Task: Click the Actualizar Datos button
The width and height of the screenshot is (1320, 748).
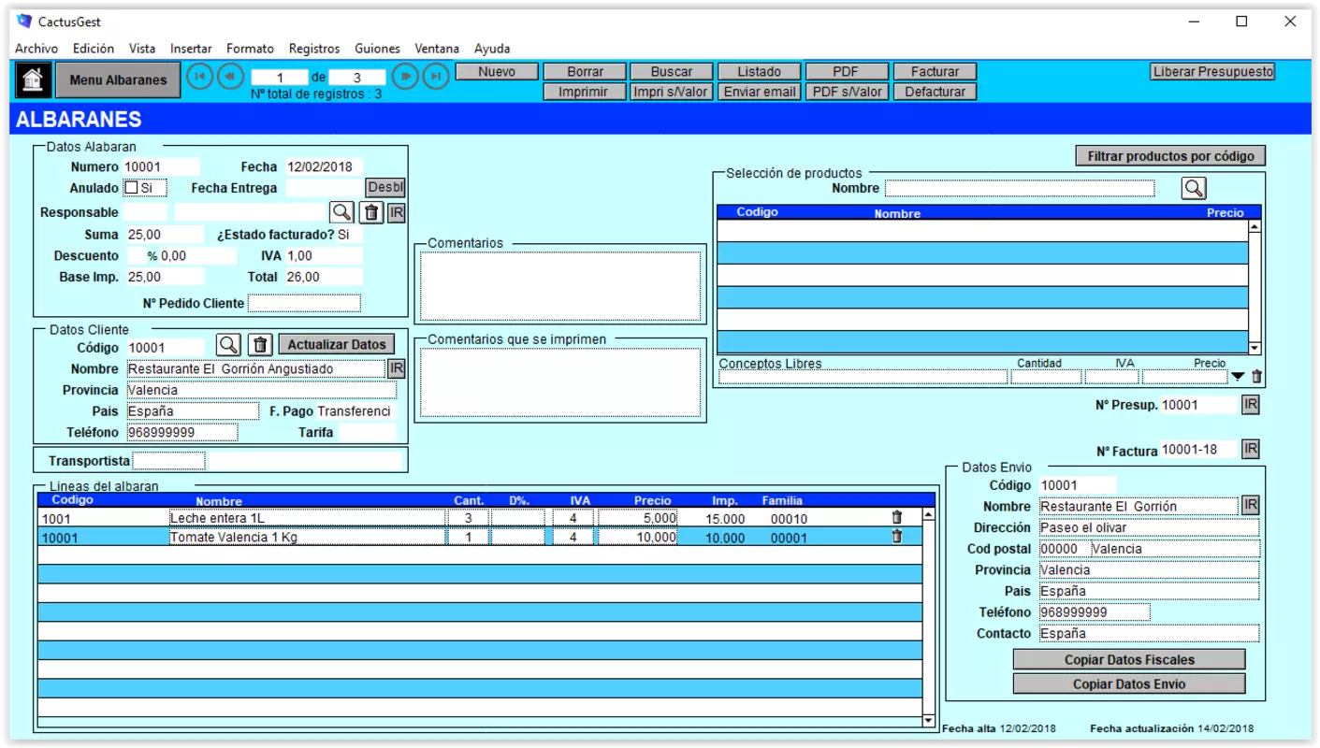Action: 337,345
